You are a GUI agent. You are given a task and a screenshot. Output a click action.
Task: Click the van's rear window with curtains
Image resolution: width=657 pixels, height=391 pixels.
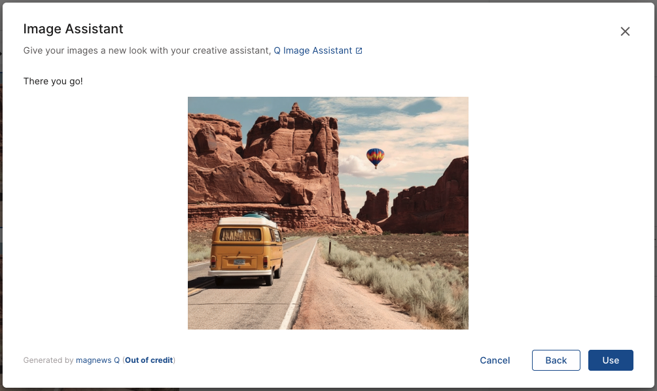coord(241,235)
